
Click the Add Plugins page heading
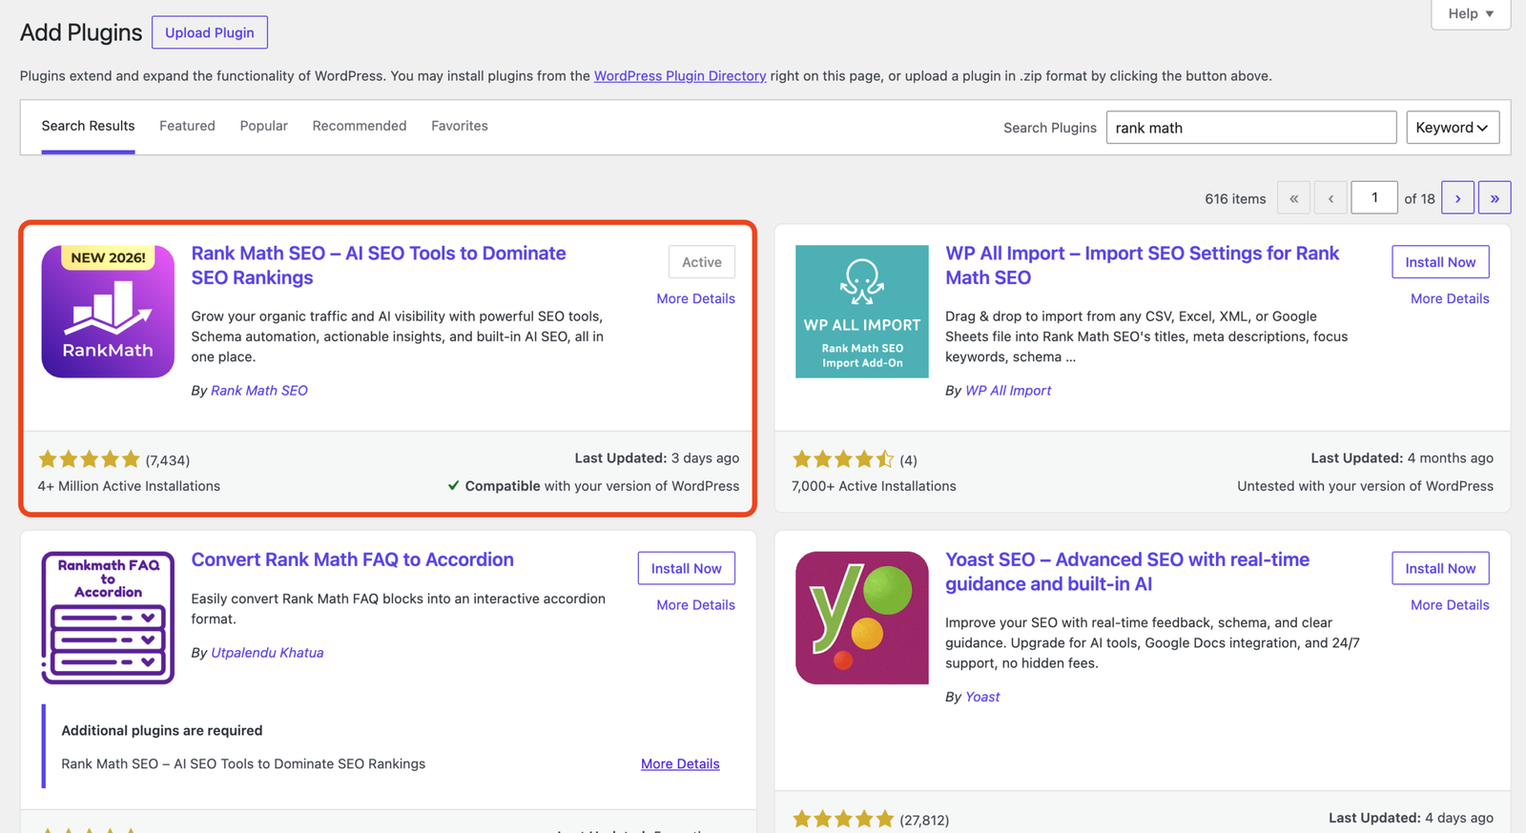pos(81,32)
